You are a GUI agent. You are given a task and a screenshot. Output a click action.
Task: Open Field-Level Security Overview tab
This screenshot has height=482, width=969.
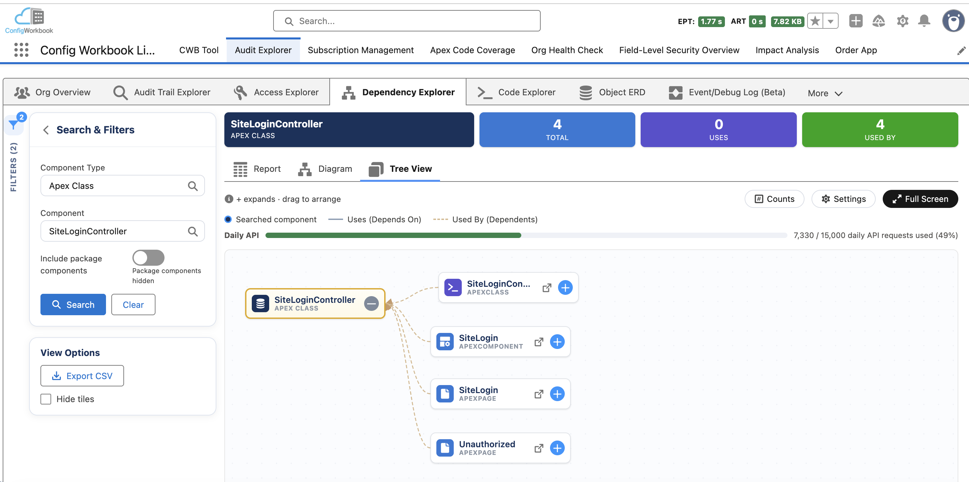tap(679, 50)
